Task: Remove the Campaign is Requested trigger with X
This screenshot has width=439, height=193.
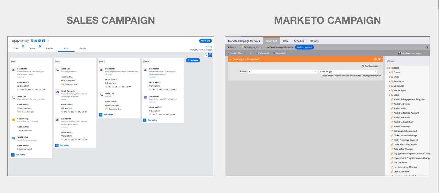Action: coord(380,59)
